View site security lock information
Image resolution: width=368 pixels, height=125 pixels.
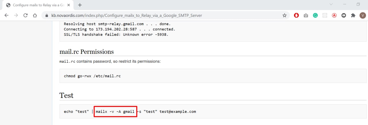coord(46,15)
